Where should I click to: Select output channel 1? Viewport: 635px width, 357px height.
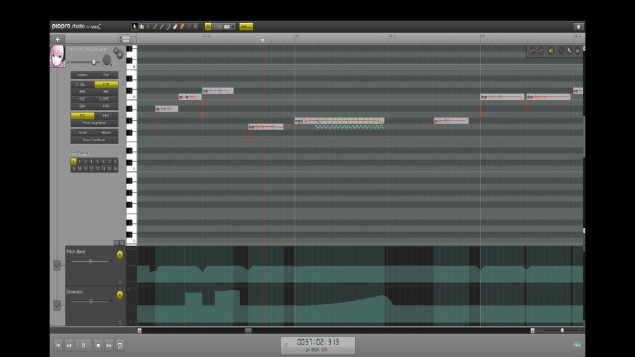[x=73, y=161]
